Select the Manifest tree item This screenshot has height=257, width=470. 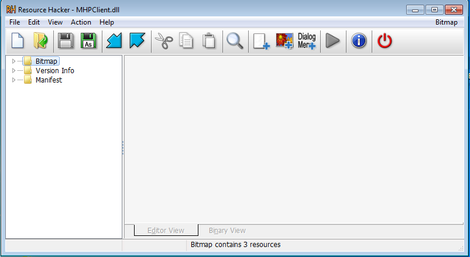pyautogui.click(x=49, y=80)
